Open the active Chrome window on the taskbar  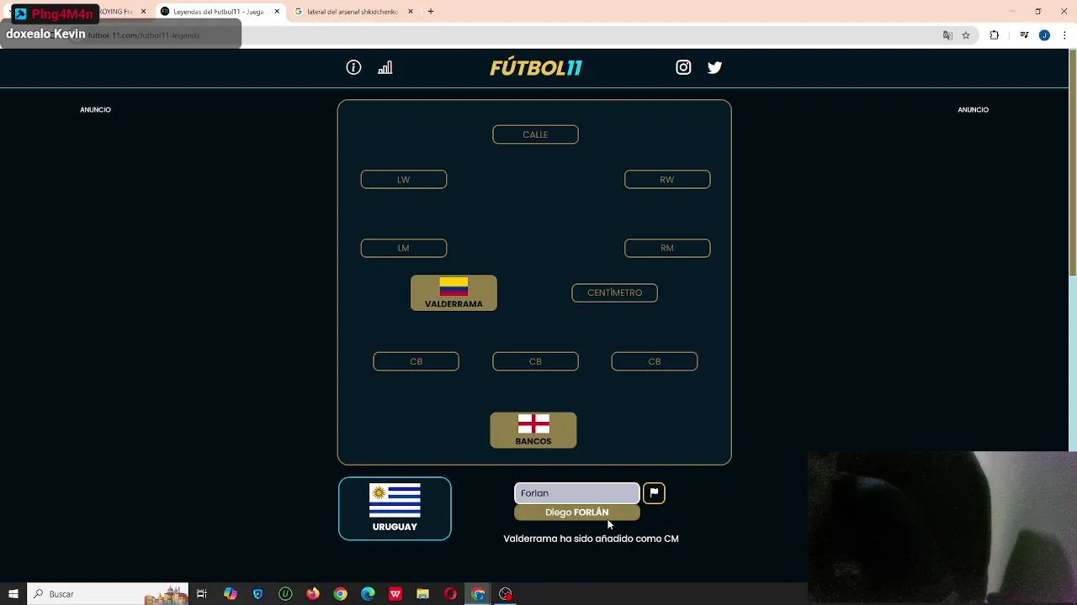(478, 594)
